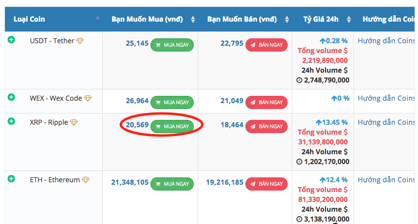The image size is (418, 224).
Task: Click BÁN NGAY button for USDT
Action: pos(267,45)
